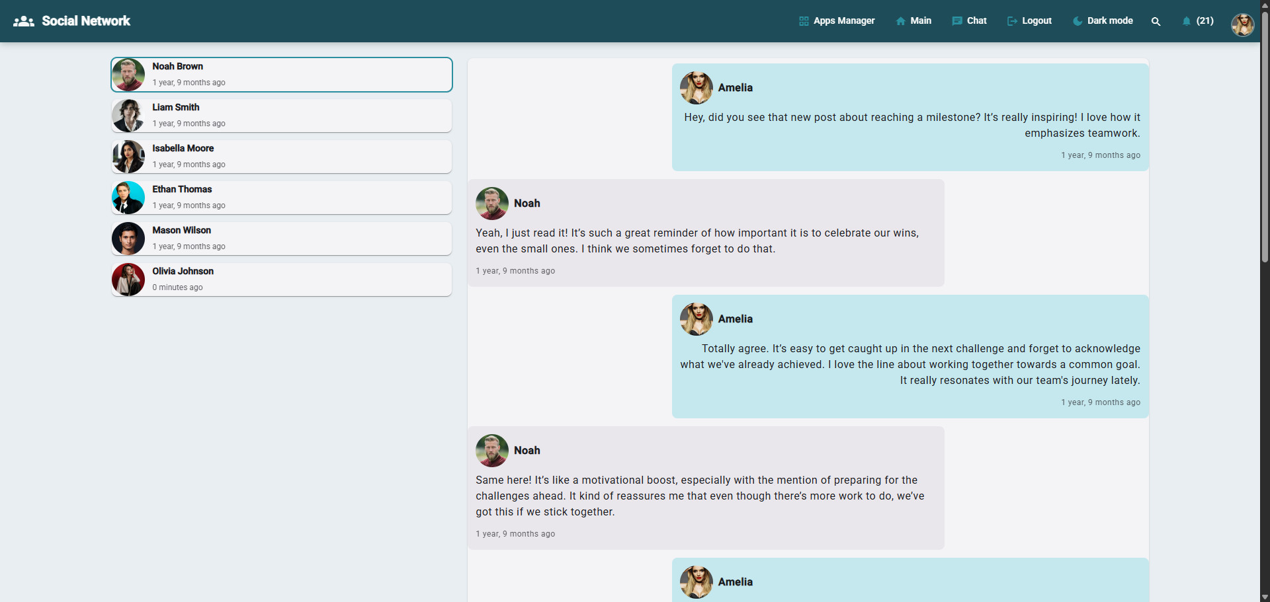Click the (21) notification count

1205,21
